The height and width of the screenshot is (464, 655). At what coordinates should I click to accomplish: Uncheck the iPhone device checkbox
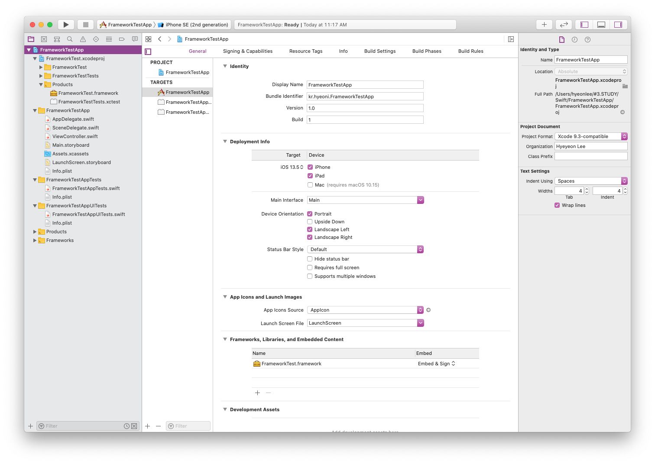coord(310,167)
